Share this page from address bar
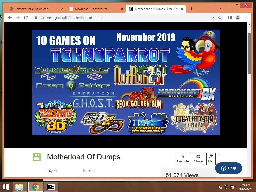Screen dimensions: 256x192 pos(212,18)
